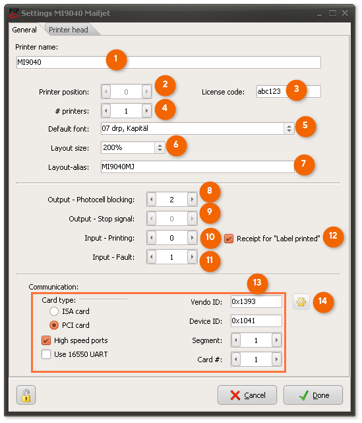Click the gear icon next to Vendo ID
This screenshot has width=362, height=423.
pyautogui.click(x=301, y=301)
